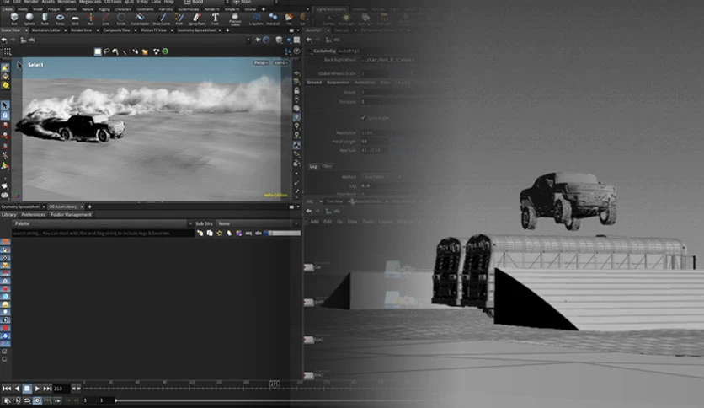The height and width of the screenshot is (408, 704).
Task: Open viewport pane options arrow menu
Action: 298,30
